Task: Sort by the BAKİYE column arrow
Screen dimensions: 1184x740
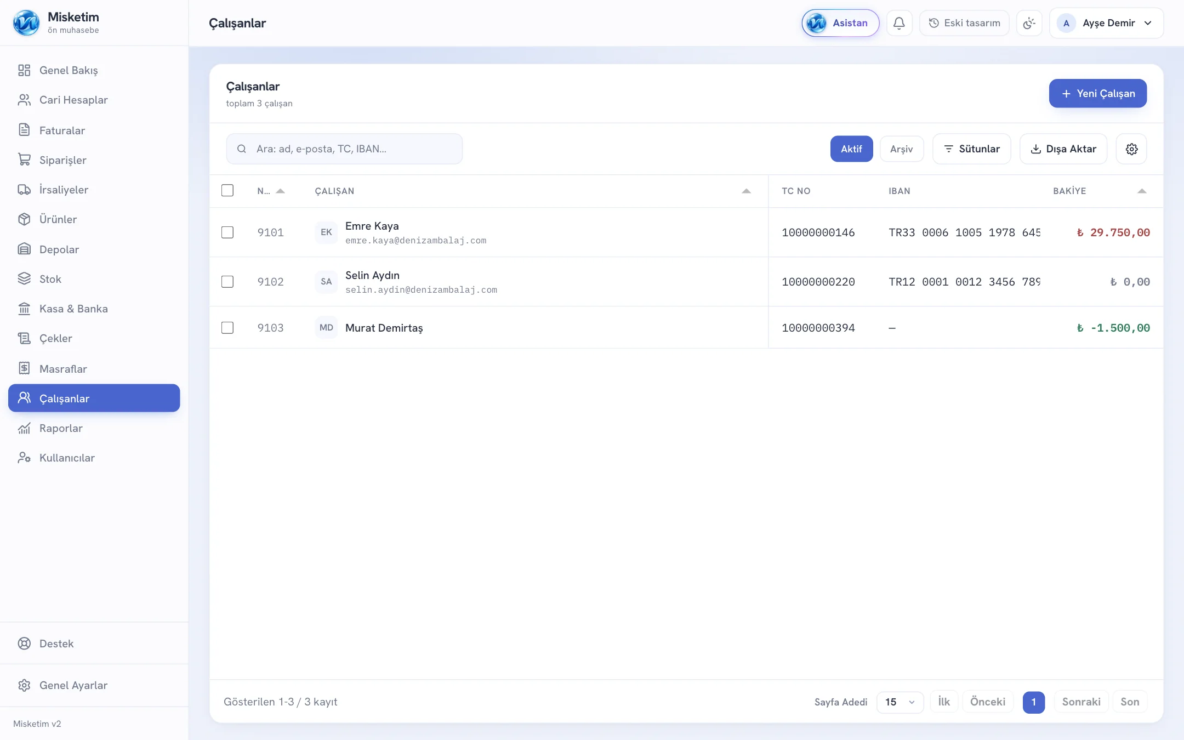Action: tap(1142, 191)
